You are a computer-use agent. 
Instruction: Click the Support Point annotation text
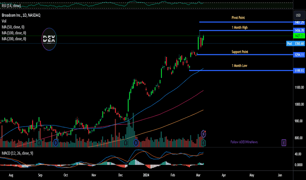[x=240, y=52]
